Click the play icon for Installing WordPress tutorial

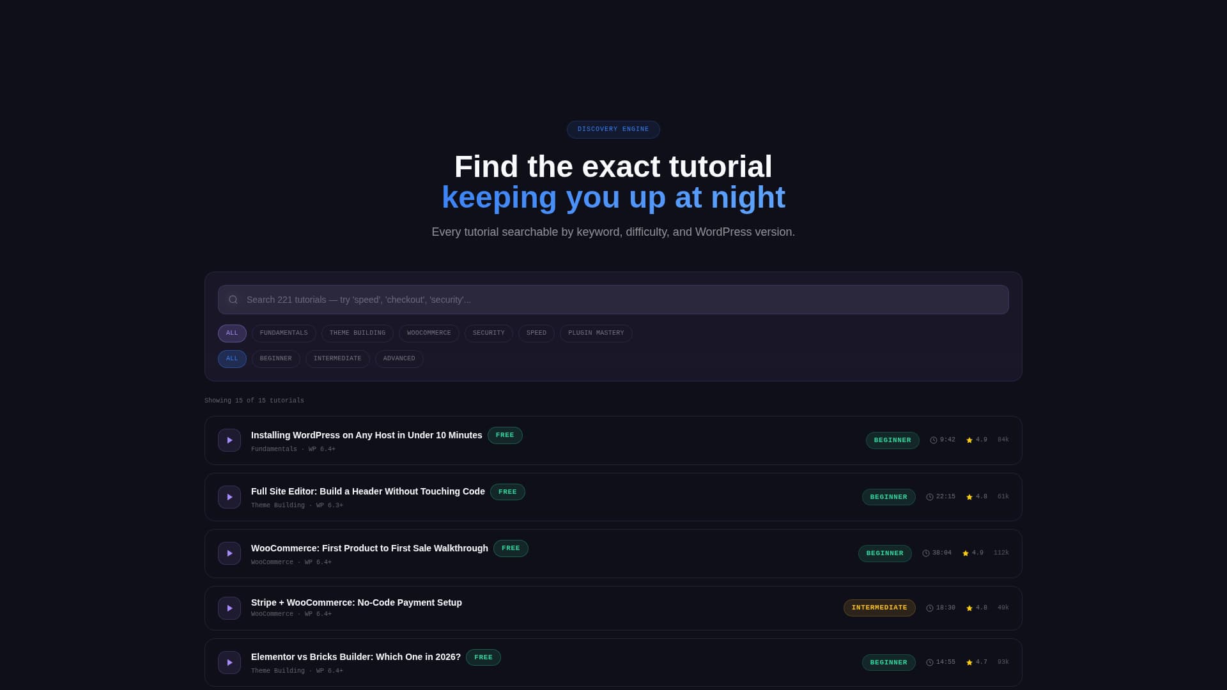(229, 440)
